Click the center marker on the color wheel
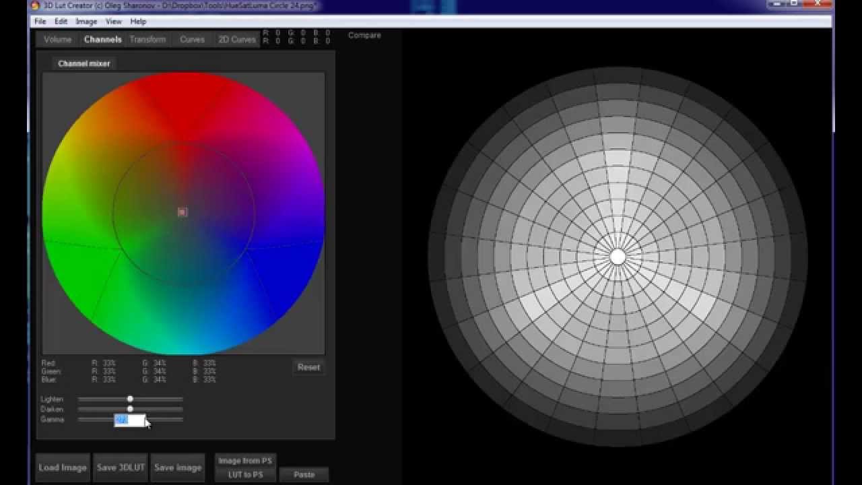The height and width of the screenshot is (485, 862). click(x=182, y=212)
